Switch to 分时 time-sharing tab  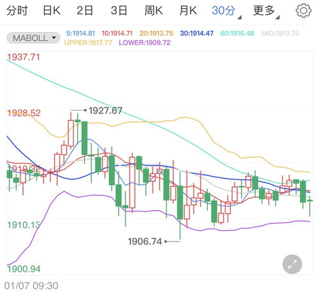[x=17, y=10]
